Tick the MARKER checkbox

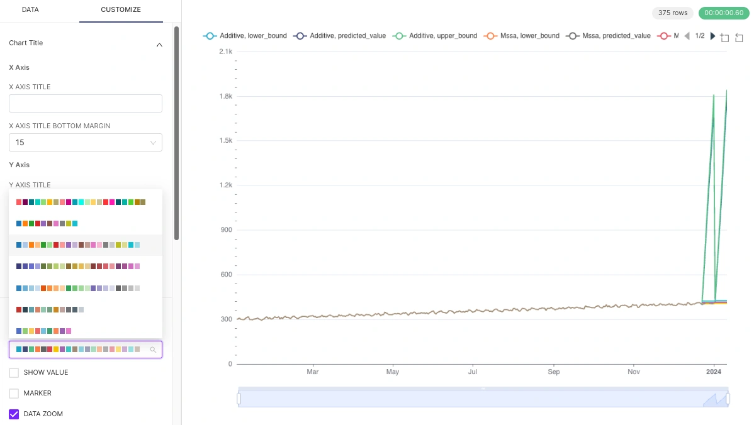14,394
